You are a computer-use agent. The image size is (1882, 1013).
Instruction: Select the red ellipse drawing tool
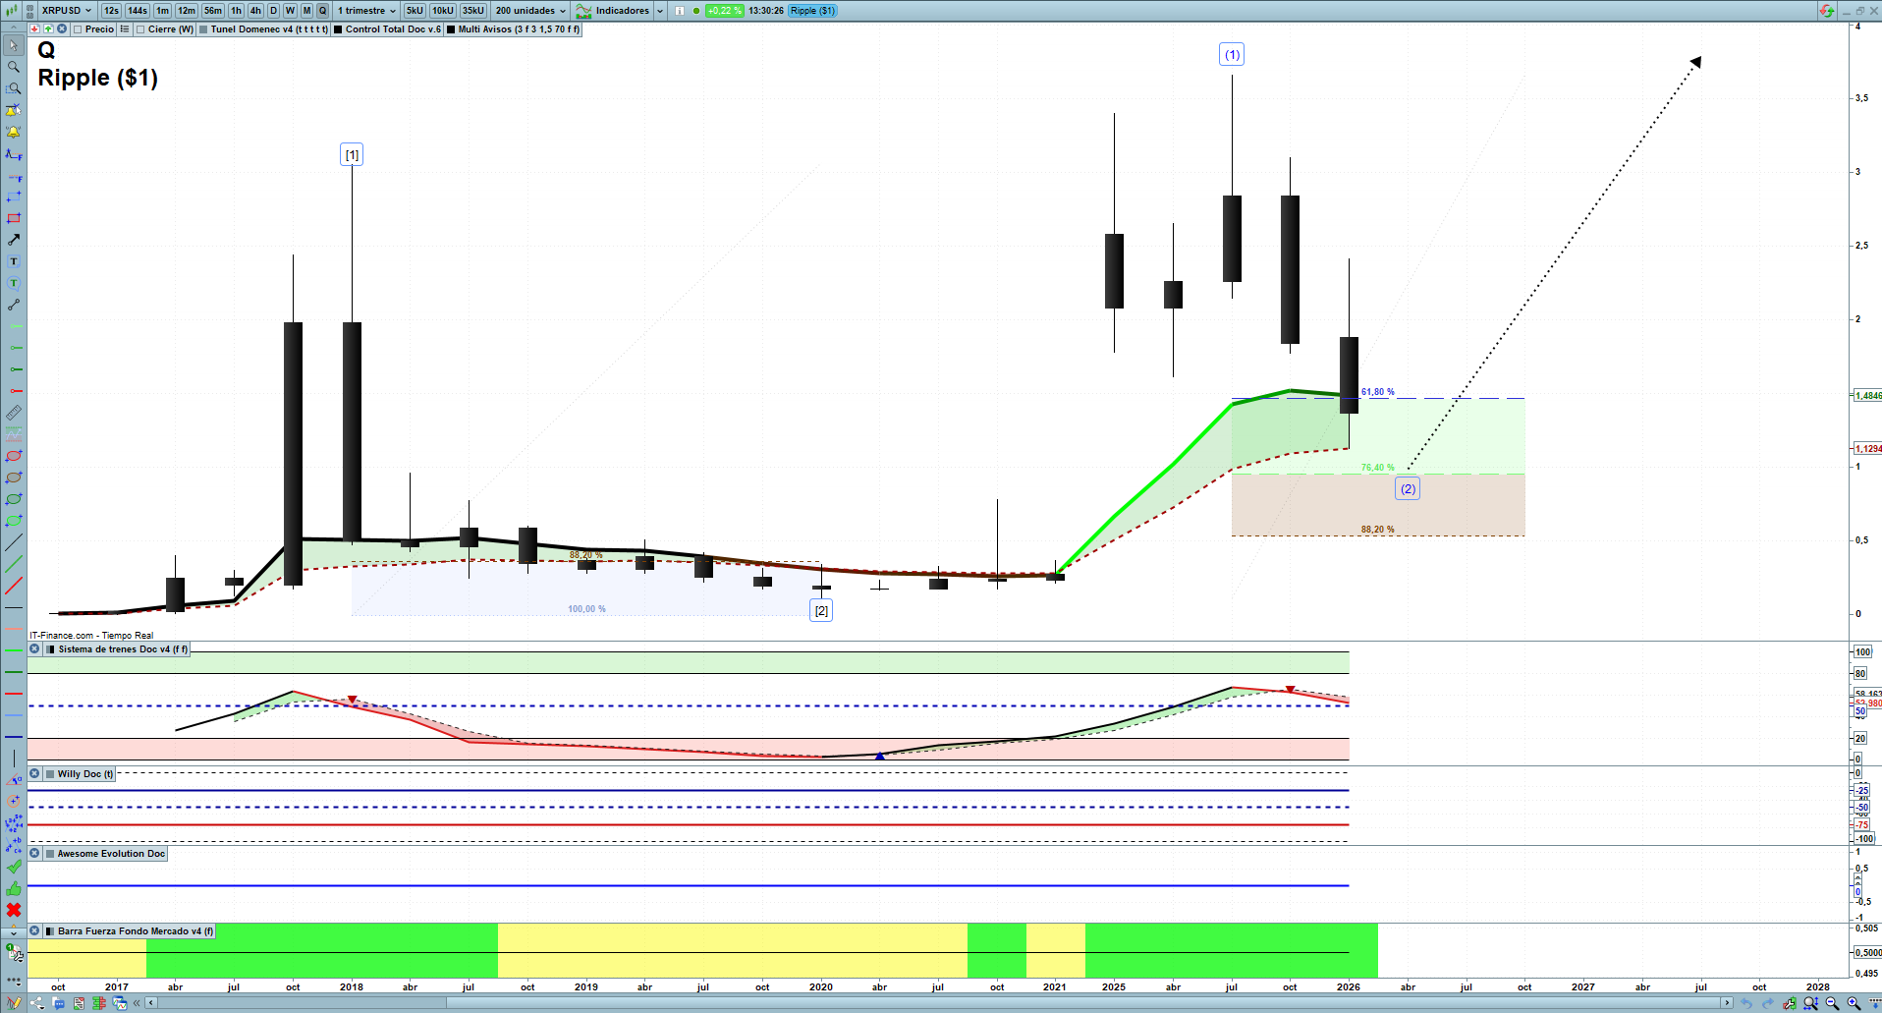pos(14,456)
